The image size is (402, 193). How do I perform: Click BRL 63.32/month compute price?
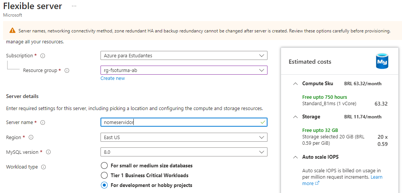(x=363, y=84)
